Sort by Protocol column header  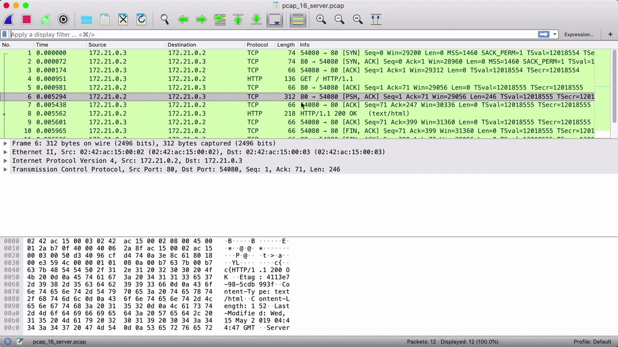260,45
